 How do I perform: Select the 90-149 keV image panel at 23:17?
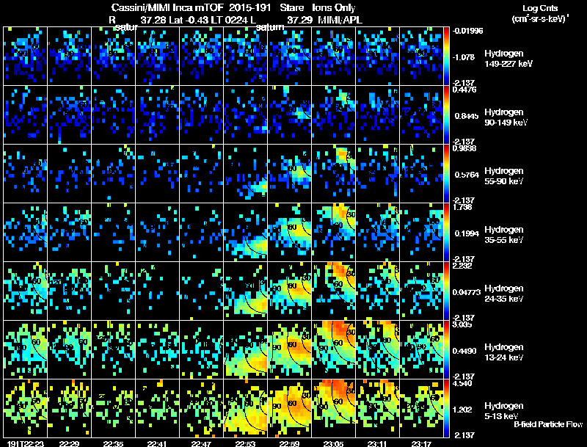421,115
